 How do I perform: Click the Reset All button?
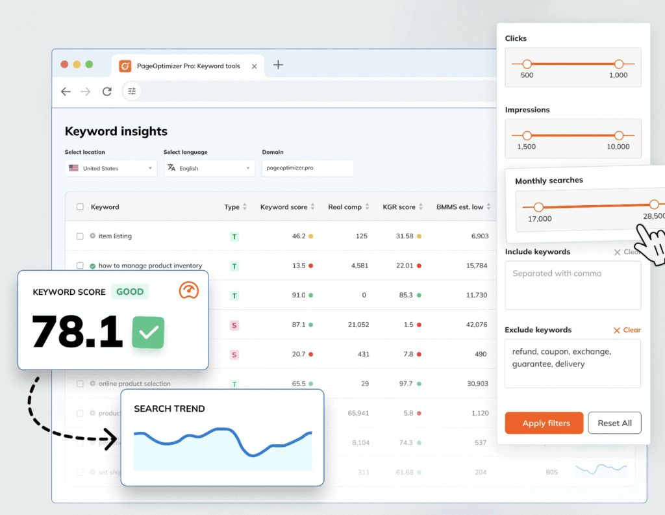(x=614, y=423)
